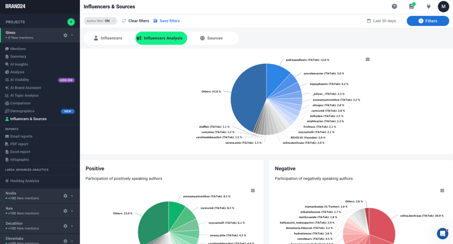This screenshot has width=453, height=244.
Task: Open the help question mark icon
Action: [394, 6]
